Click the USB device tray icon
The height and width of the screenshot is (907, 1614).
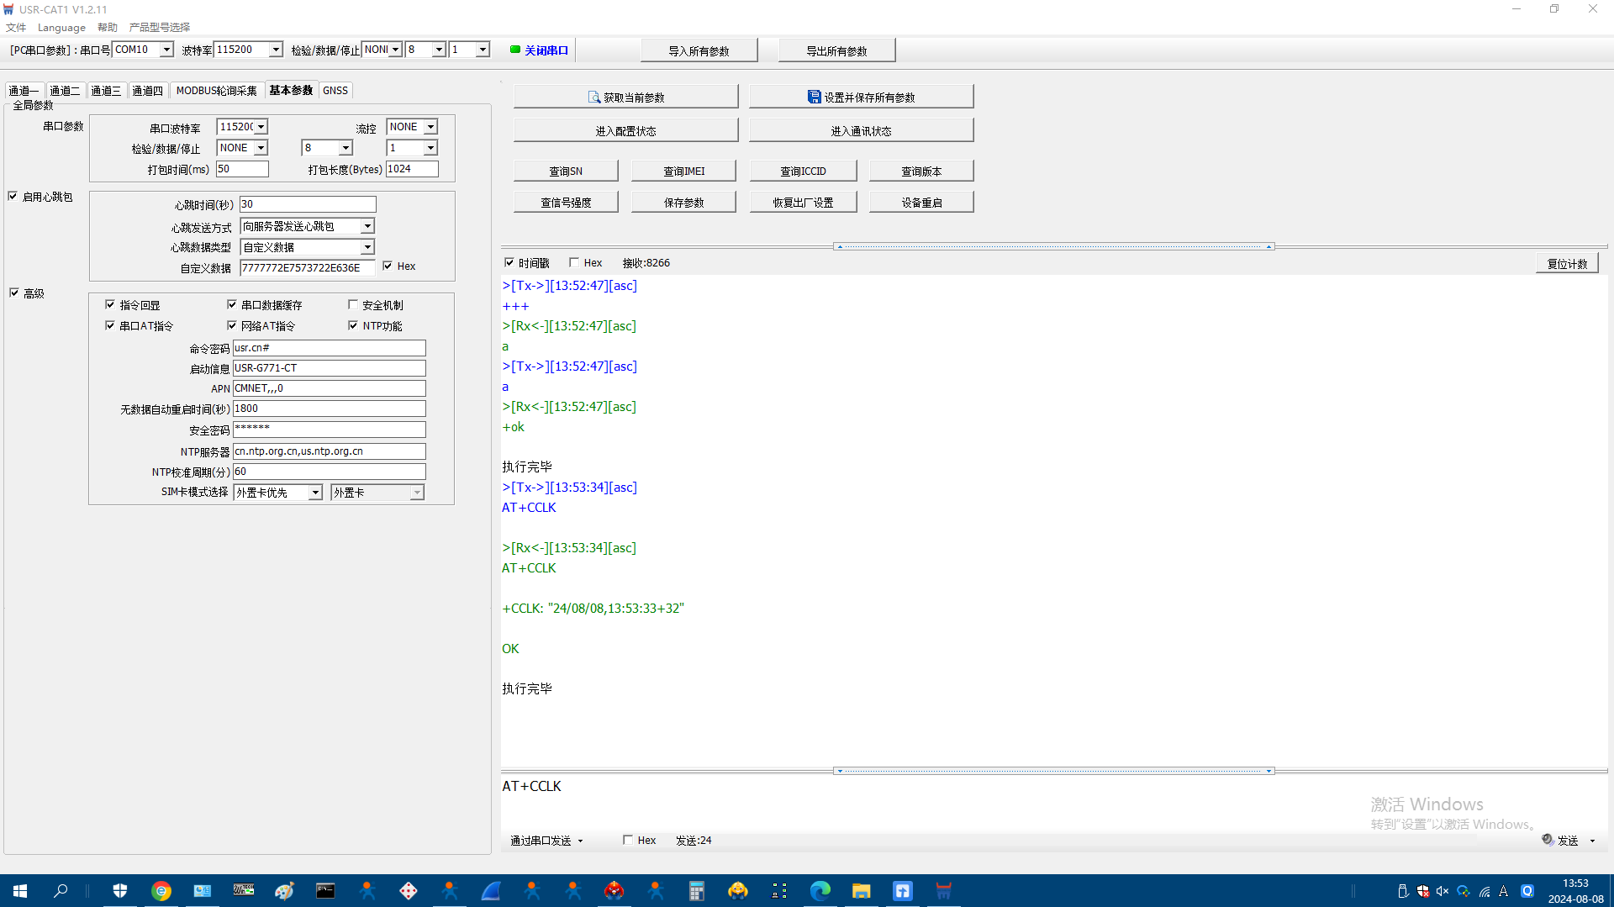[1402, 891]
